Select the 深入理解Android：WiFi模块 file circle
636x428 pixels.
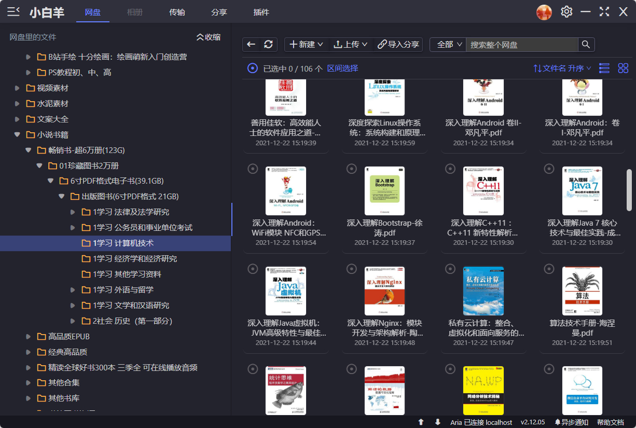(253, 169)
